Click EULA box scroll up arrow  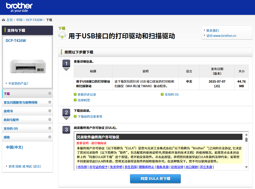pyautogui.click(x=246, y=135)
